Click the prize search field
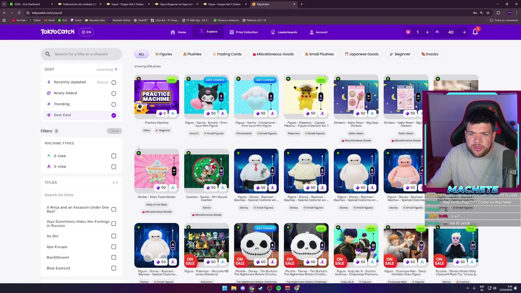This screenshot has width=521, height=293. tap(81, 54)
